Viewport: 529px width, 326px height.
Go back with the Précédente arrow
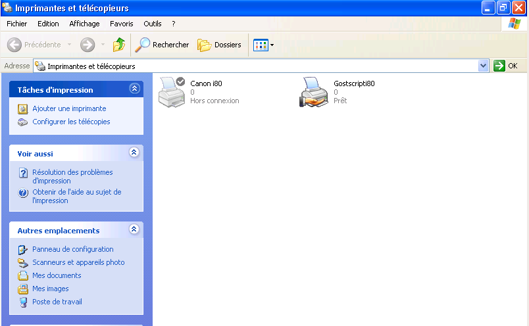click(x=14, y=45)
